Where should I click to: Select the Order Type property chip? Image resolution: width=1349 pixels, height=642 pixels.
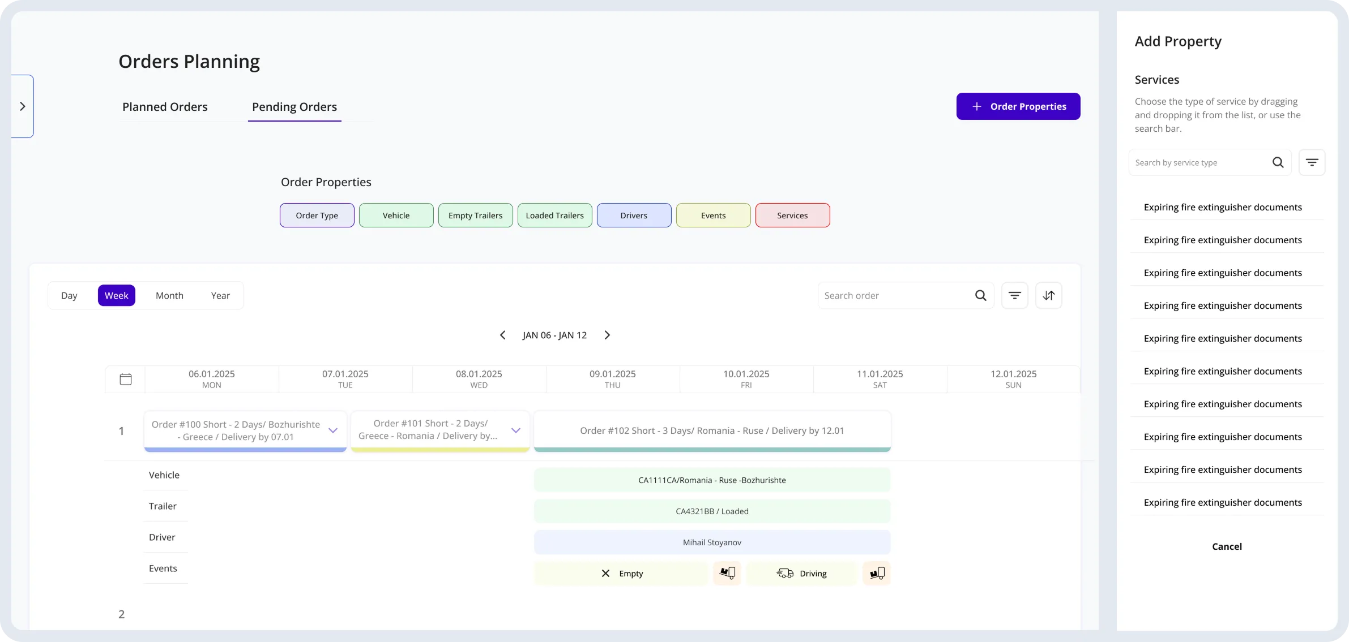pyautogui.click(x=317, y=216)
